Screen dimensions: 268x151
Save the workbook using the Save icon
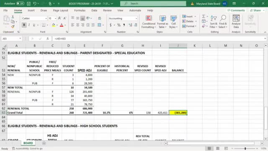point(28,3)
